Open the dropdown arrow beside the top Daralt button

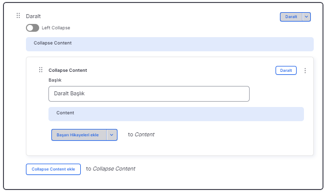(x=306, y=17)
